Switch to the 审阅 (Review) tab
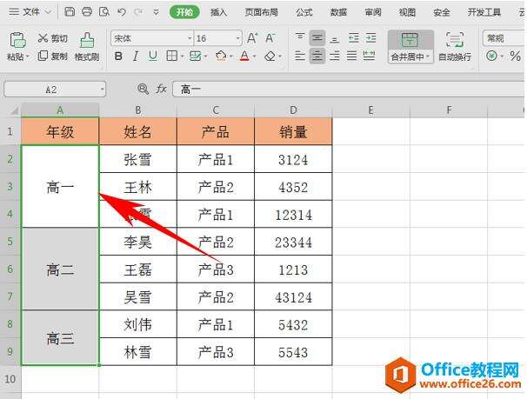Image resolution: width=527 pixels, height=399 pixels. (373, 12)
